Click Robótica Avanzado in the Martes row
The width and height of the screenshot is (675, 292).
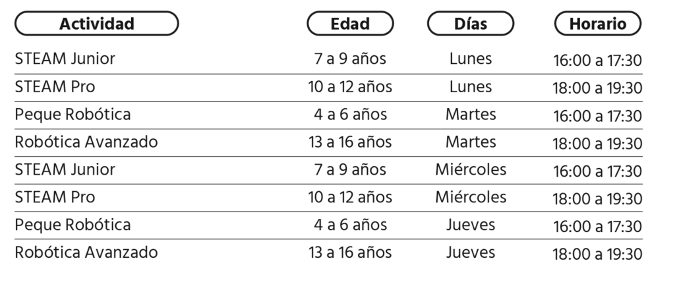(86, 142)
